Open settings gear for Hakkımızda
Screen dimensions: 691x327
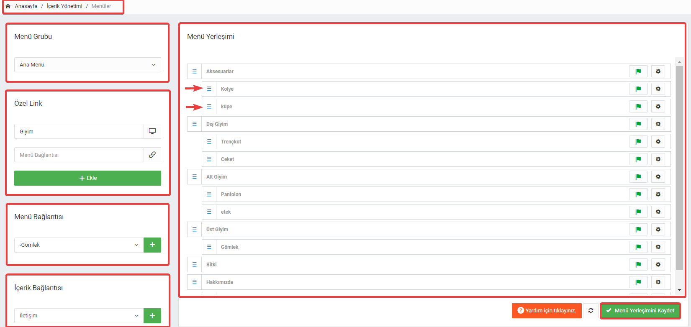coord(658,282)
